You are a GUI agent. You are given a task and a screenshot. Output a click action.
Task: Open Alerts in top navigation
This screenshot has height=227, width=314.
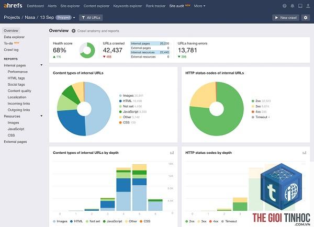(52, 6)
